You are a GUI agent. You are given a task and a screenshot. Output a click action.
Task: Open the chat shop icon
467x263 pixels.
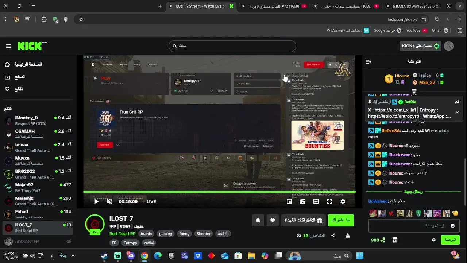(x=395, y=240)
